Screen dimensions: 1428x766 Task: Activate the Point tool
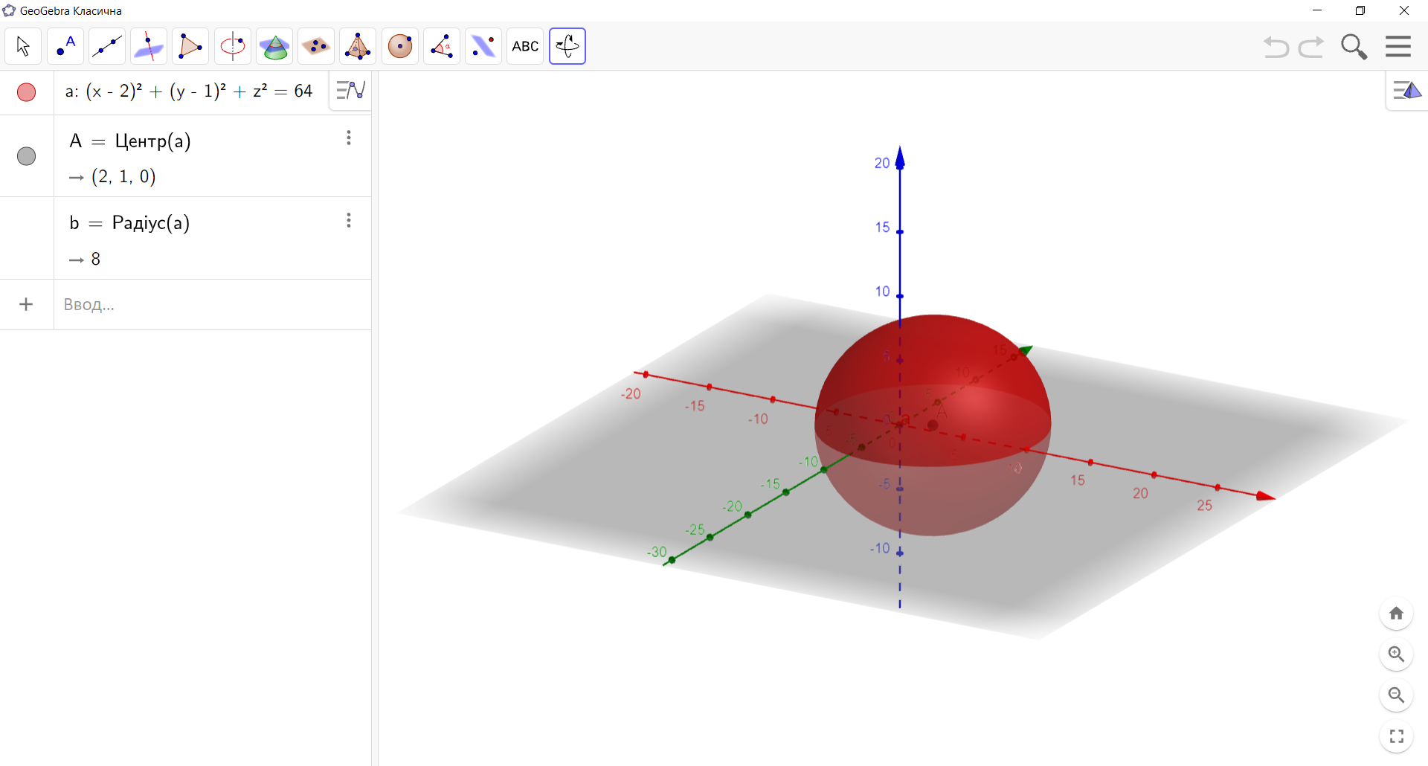click(x=65, y=45)
